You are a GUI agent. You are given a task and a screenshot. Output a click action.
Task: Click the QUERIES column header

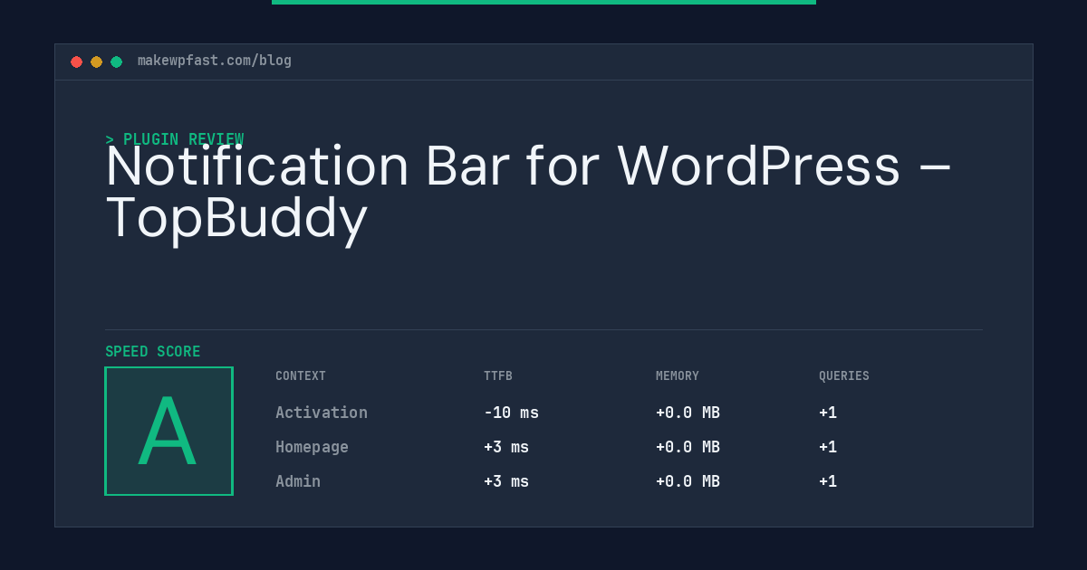[844, 376]
